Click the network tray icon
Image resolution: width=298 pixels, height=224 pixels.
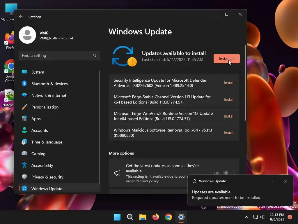coord(256,217)
